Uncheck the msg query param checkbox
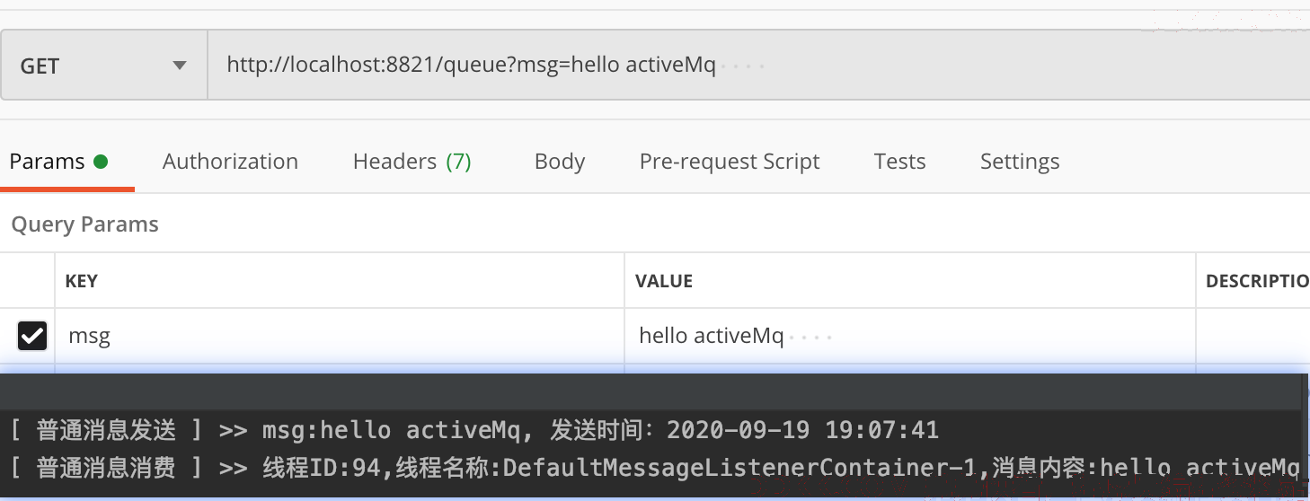 coord(32,336)
